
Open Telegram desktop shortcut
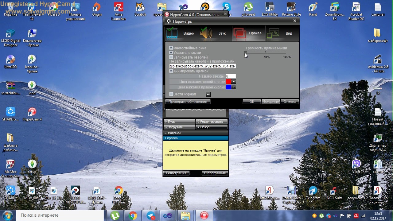tap(313, 193)
